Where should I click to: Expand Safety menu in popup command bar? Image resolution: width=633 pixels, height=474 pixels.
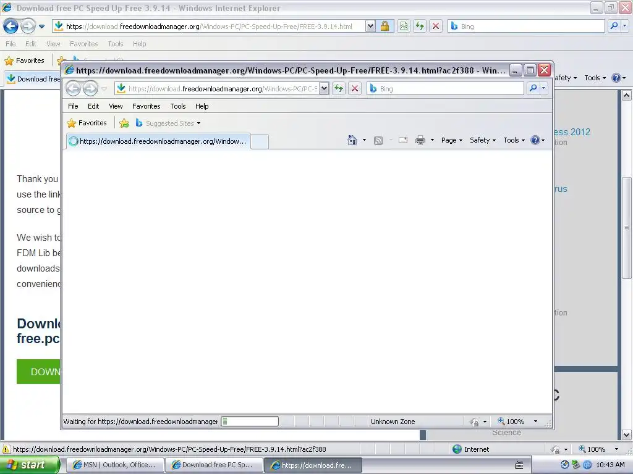[482, 140]
